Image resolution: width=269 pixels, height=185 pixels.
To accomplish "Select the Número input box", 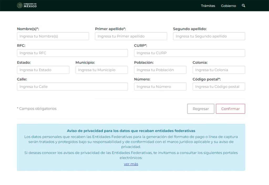I will pyautogui.click(x=160, y=87).
